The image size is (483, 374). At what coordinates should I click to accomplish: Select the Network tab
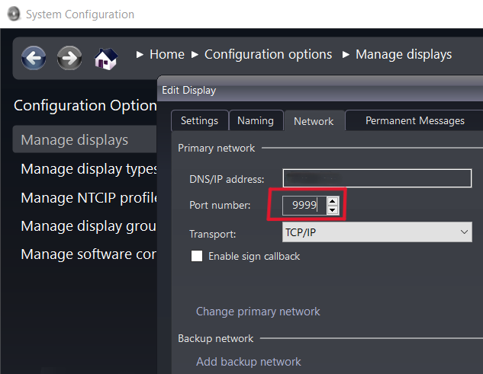click(314, 121)
